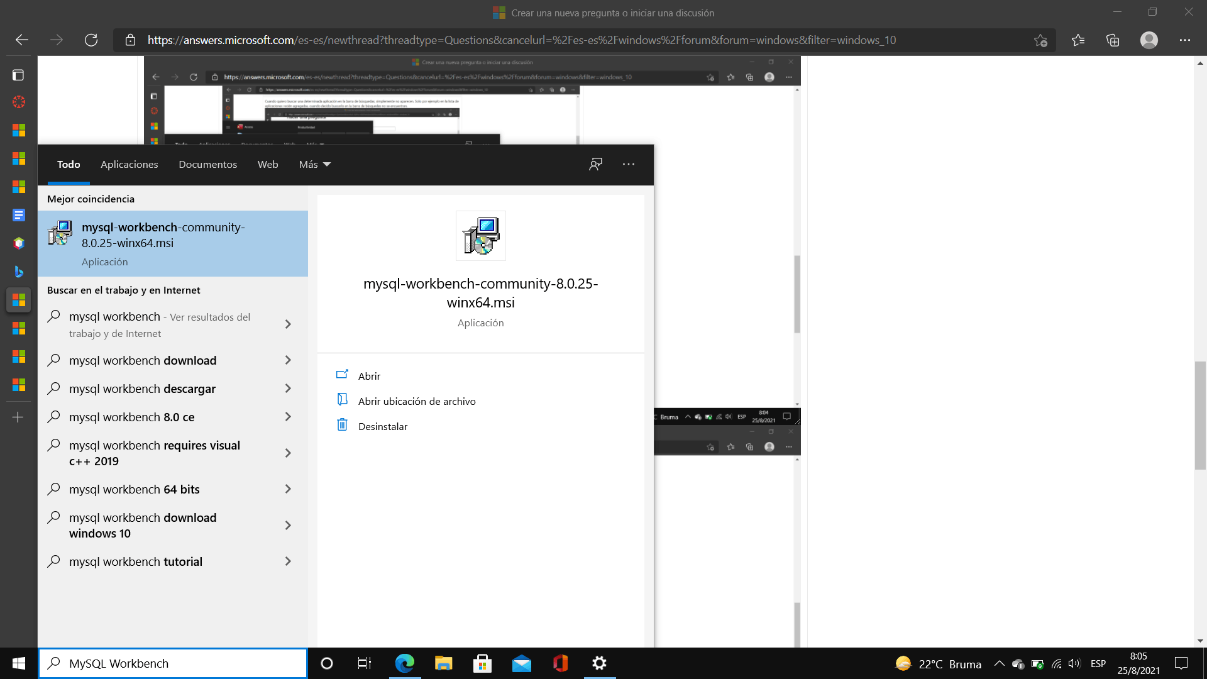Click Abrir to open the installer

click(x=369, y=376)
